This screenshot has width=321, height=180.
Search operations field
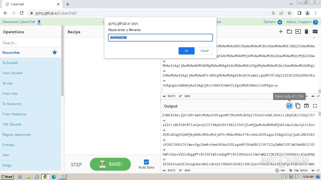point(31,43)
